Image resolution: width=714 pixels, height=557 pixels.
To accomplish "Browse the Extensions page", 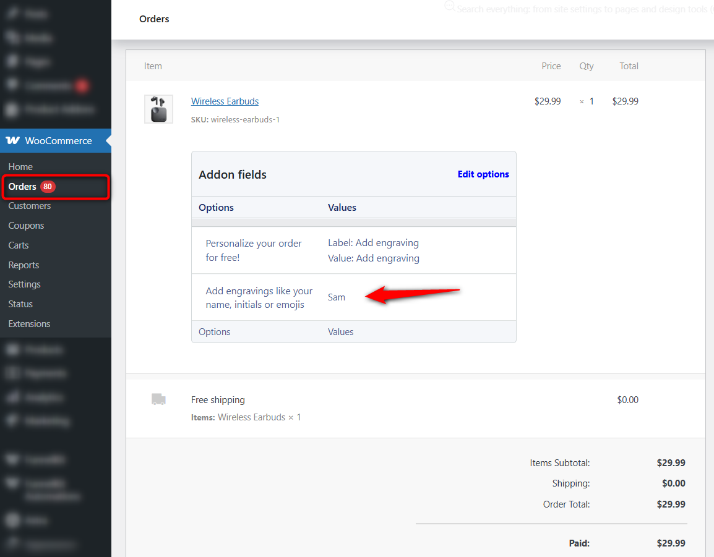I will [x=29, y=323].
